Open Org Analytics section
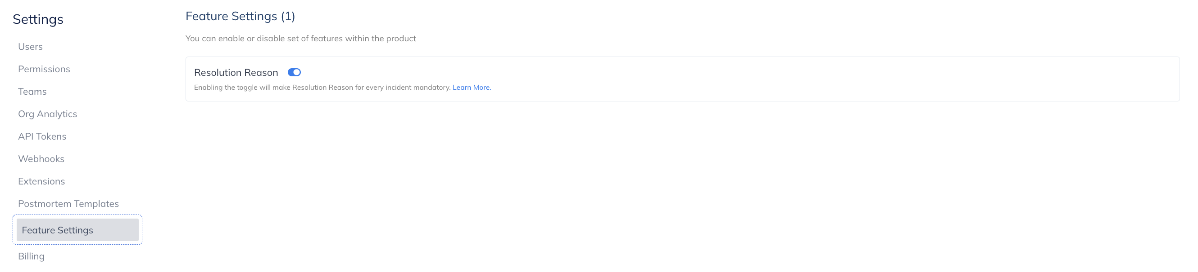 pyautogui.click(x=47, y=114)
